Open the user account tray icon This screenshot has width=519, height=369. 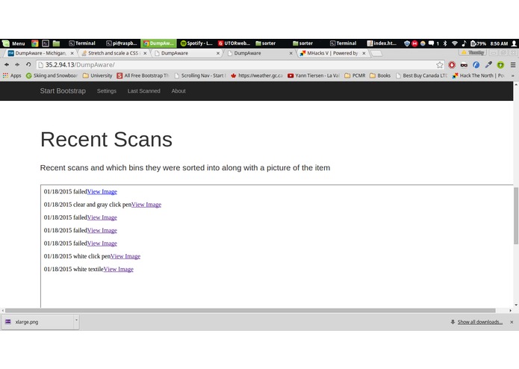tap(514, 43)
